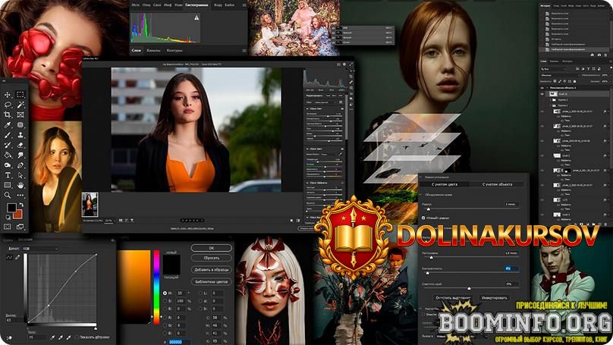Click Добавить в образцы button
Viewport: 613px width, 345px height.
(211, 270)
